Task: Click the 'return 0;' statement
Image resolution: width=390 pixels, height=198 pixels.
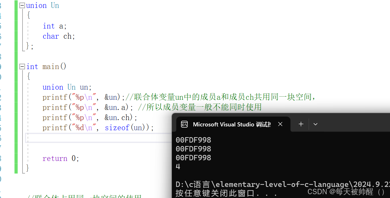Action: [x=61, y=158]
